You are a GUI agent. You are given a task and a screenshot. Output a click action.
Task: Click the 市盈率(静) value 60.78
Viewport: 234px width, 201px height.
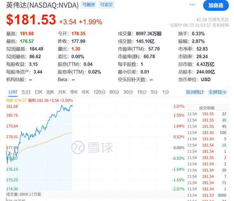149,56
